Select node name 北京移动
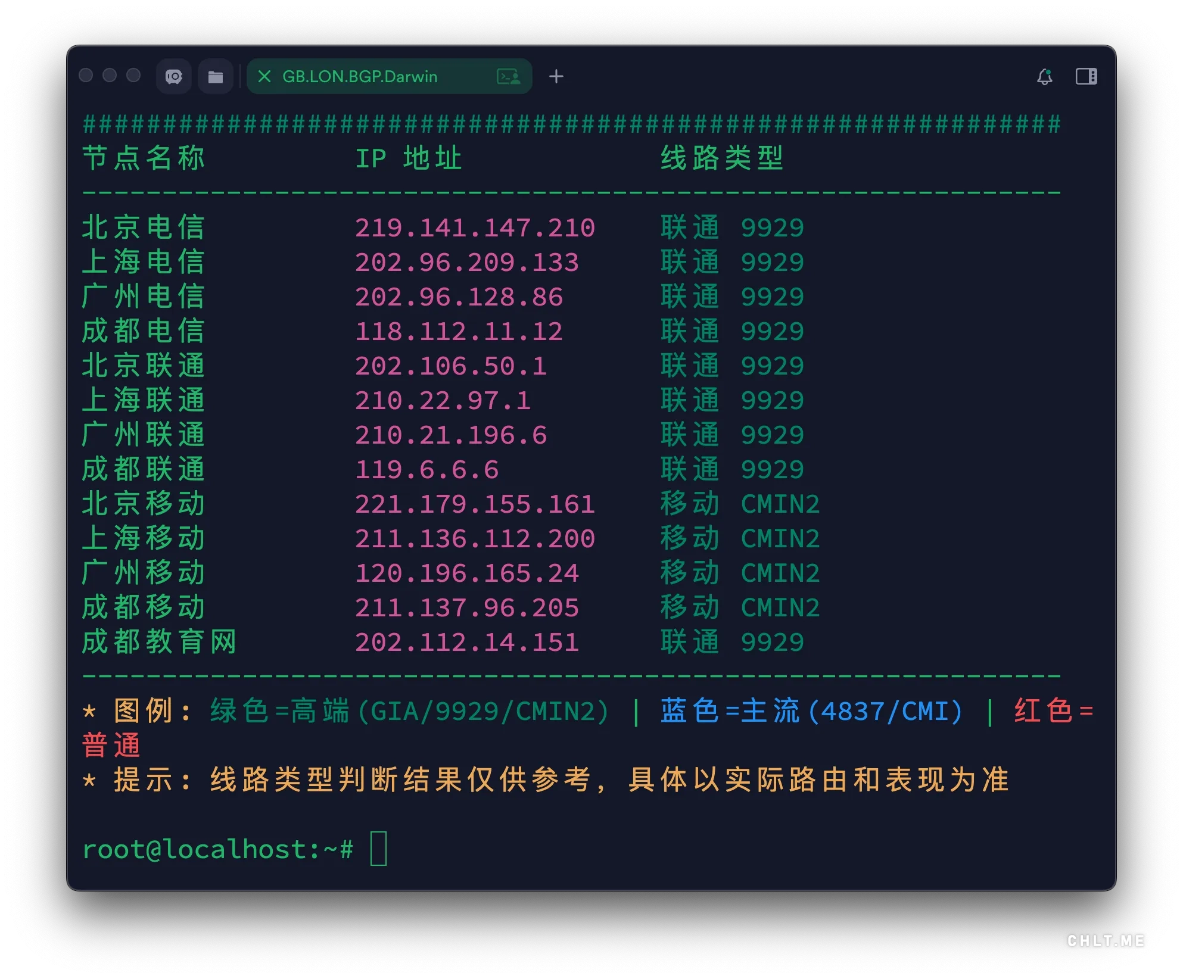1183x979 pixels. pyautogui.click(x=144, y=504)
